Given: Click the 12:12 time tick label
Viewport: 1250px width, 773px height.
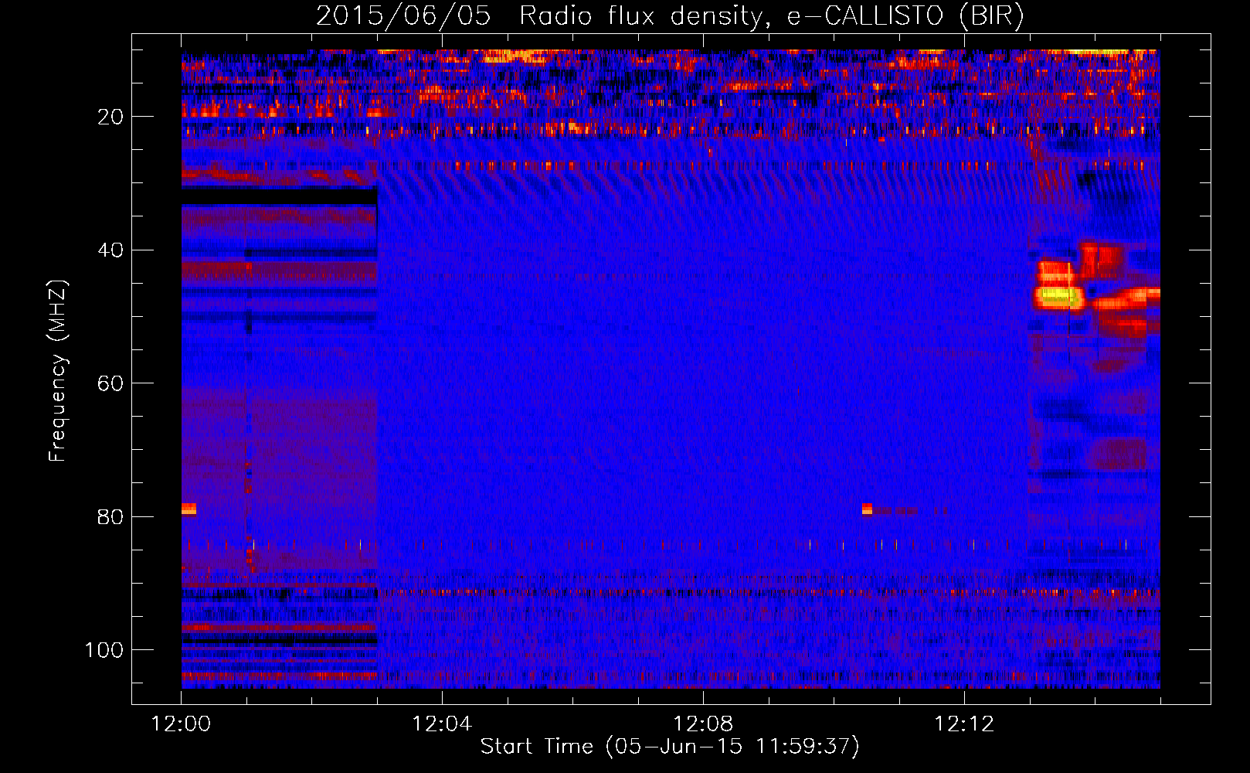Looking at the screenshot, I should click(964, 724).
